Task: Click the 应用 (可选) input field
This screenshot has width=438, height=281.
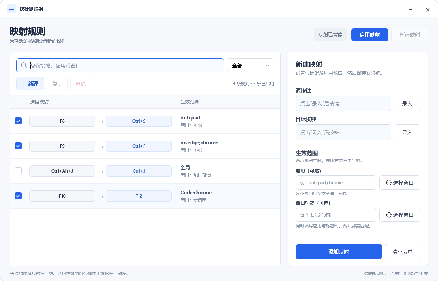Action: tap(336, 183)
